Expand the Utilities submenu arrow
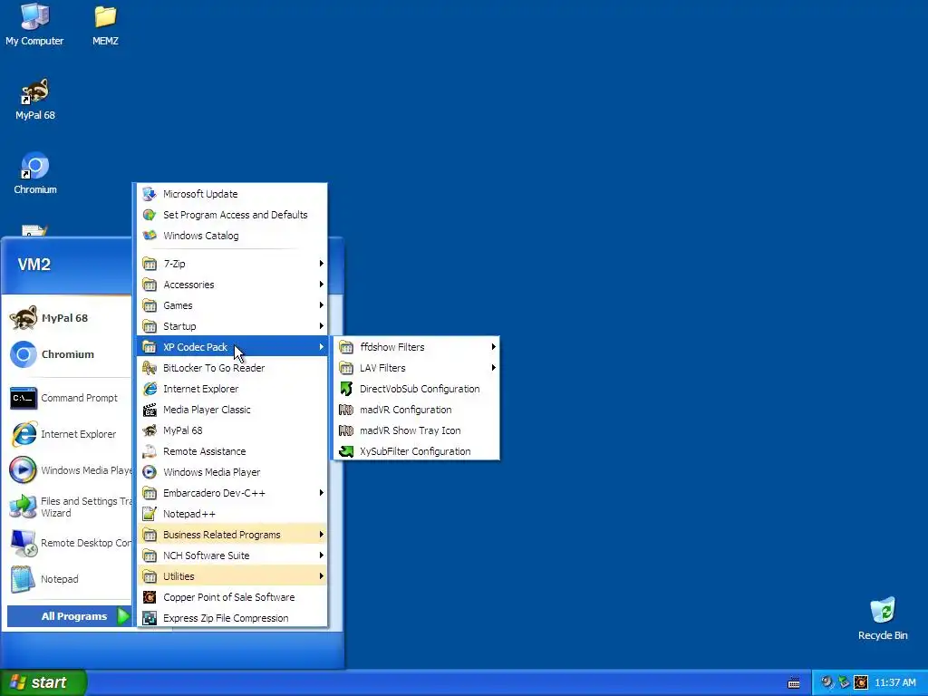 coord(322,576)
